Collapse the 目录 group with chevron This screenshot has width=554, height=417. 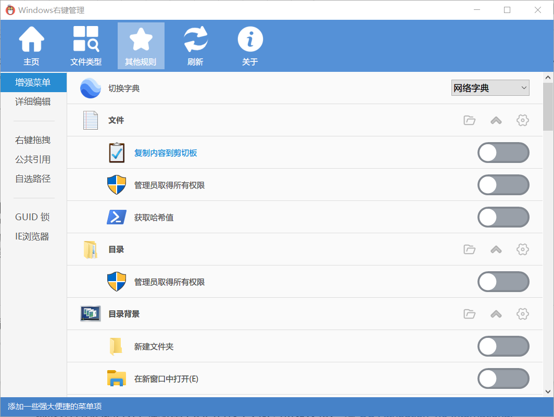click(496, 249)
